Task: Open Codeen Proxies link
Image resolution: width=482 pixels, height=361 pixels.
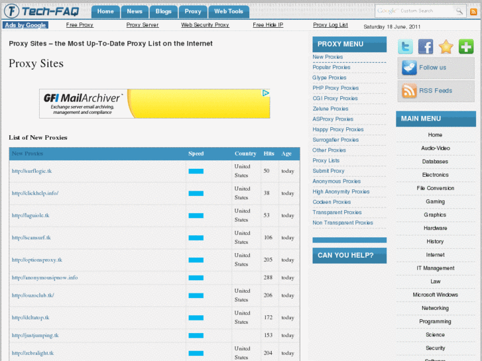Action: (331, 202)
